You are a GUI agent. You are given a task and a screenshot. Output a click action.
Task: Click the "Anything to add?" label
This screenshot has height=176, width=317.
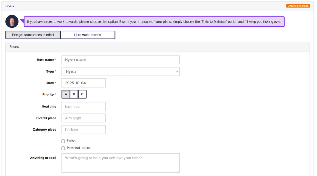(x=43, y=158)
